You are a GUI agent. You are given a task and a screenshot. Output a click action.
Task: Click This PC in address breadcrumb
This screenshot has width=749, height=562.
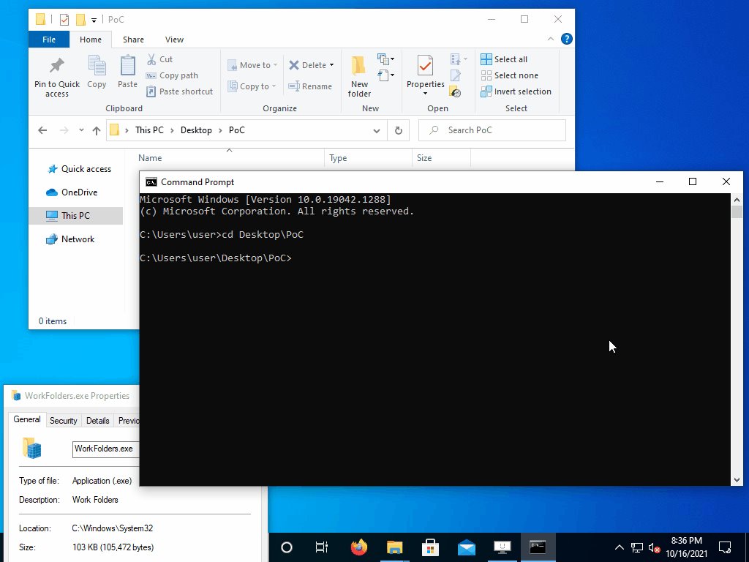pyautogui.click(x=149, y=130)
